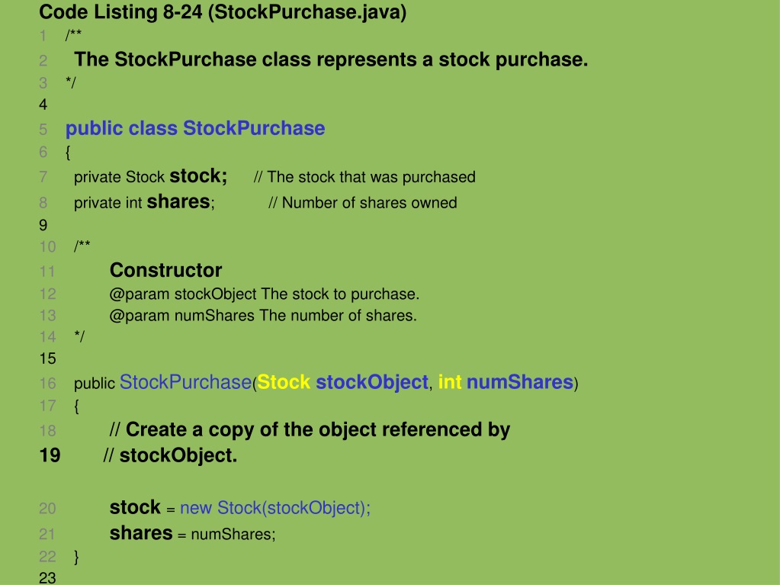Select 'new Stock(stockObject);' expression

pyautogui.click(x=275, y=508)
